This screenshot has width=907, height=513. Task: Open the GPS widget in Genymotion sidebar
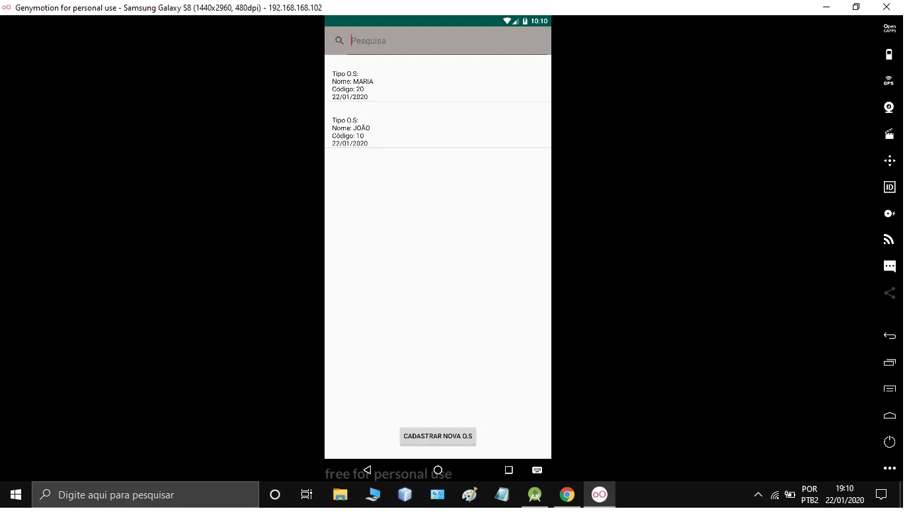(x=888, y=81)
